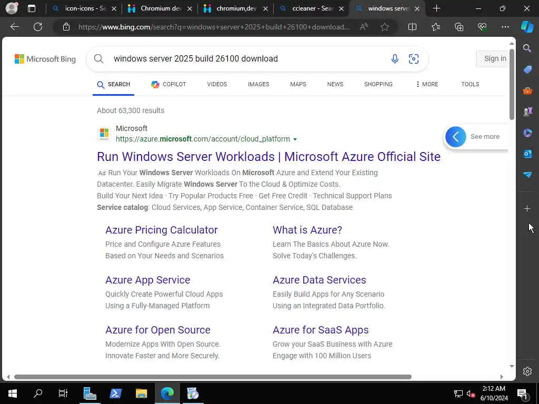Viewport: 539px width, 404px height.
Task: Open the Tools filter option
Action: (x=470, y=84)
